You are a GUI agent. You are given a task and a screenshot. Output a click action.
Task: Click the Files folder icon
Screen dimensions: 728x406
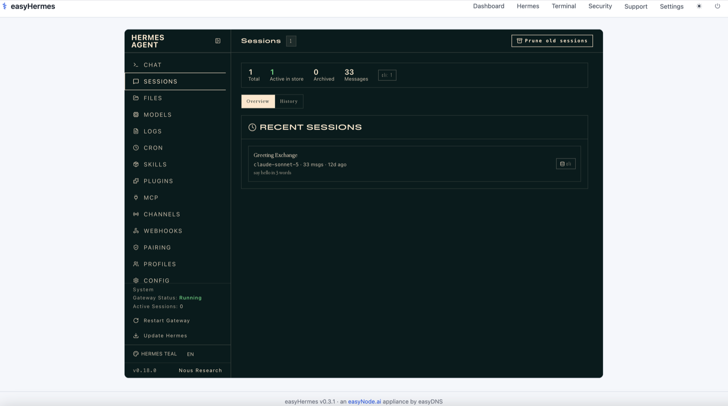click(x=136, y=98)
